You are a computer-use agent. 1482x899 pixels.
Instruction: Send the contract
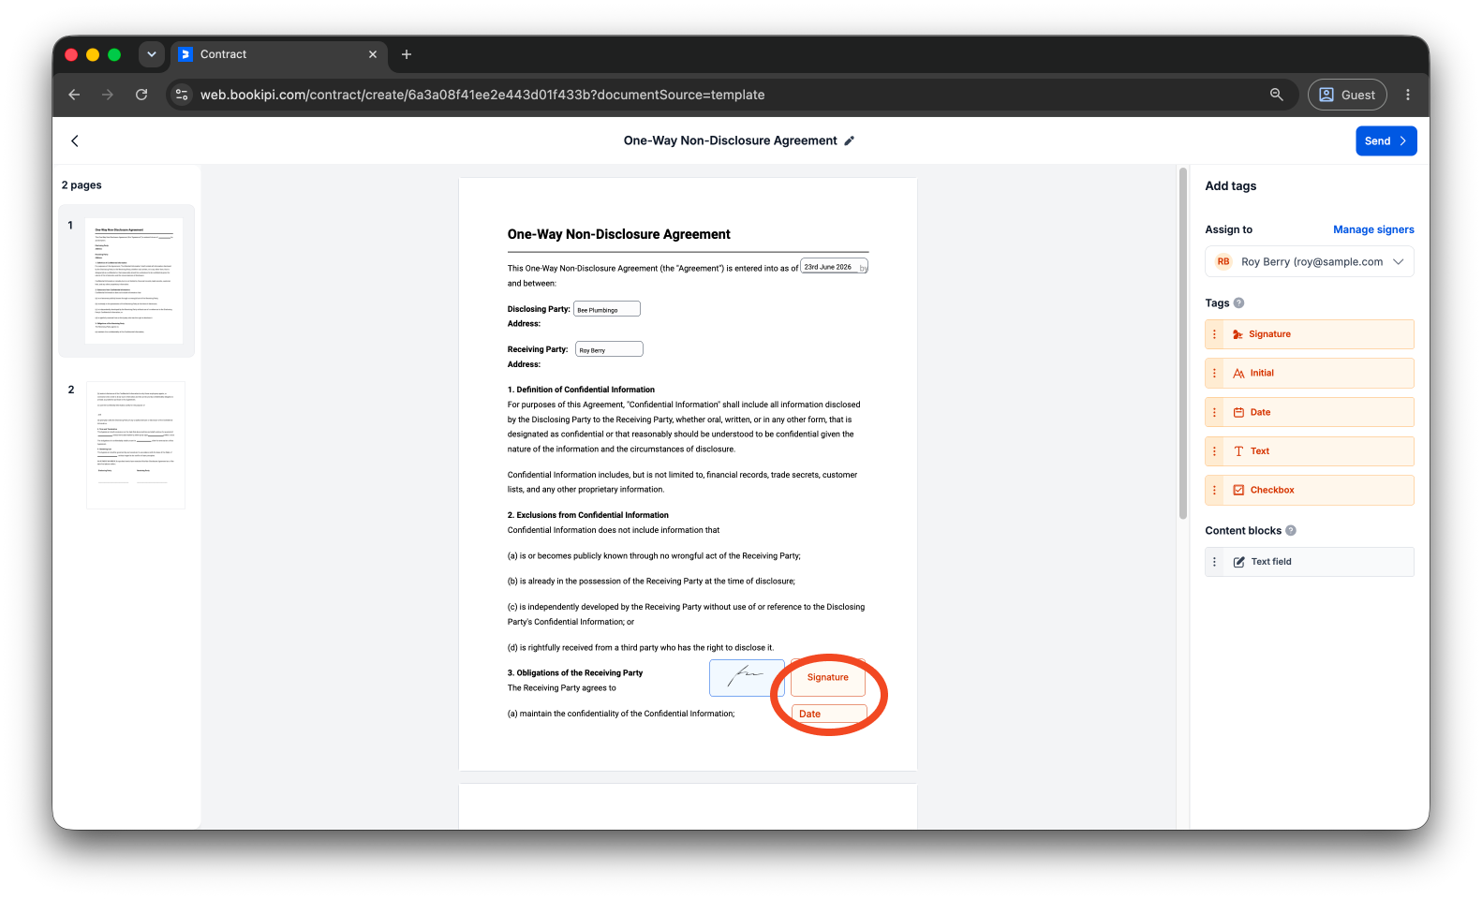(x=1386, y=140)
